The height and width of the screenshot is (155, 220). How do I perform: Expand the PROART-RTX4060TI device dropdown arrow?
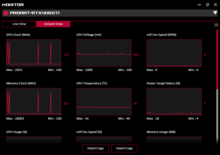[x=215, y=13]
